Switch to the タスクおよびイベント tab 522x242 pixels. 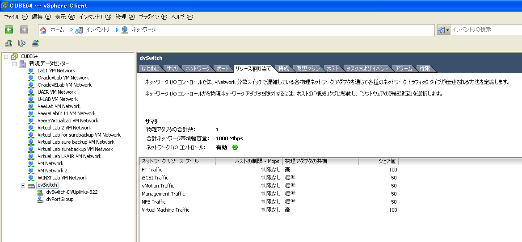click(x=367, y=69)
